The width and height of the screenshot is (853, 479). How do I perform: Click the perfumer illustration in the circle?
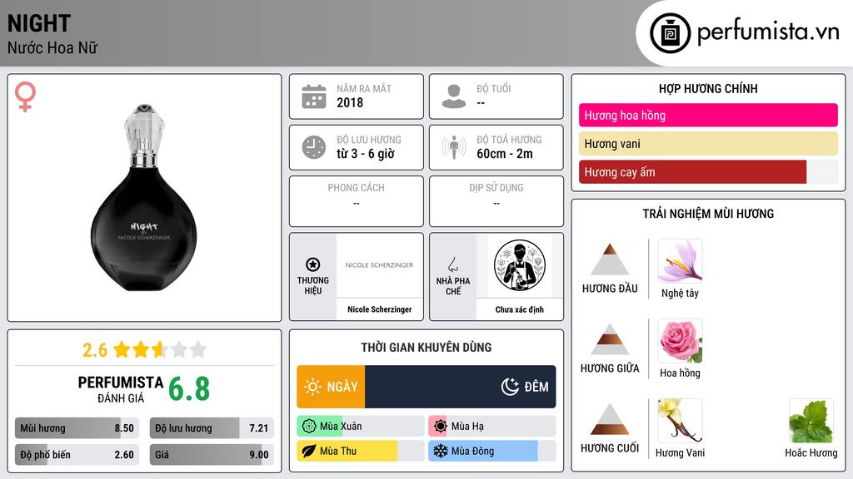point(520,265)
